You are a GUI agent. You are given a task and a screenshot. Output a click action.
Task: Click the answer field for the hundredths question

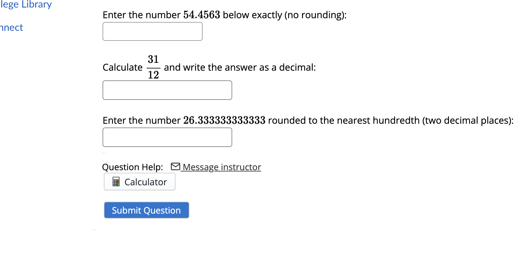(167, 137)
